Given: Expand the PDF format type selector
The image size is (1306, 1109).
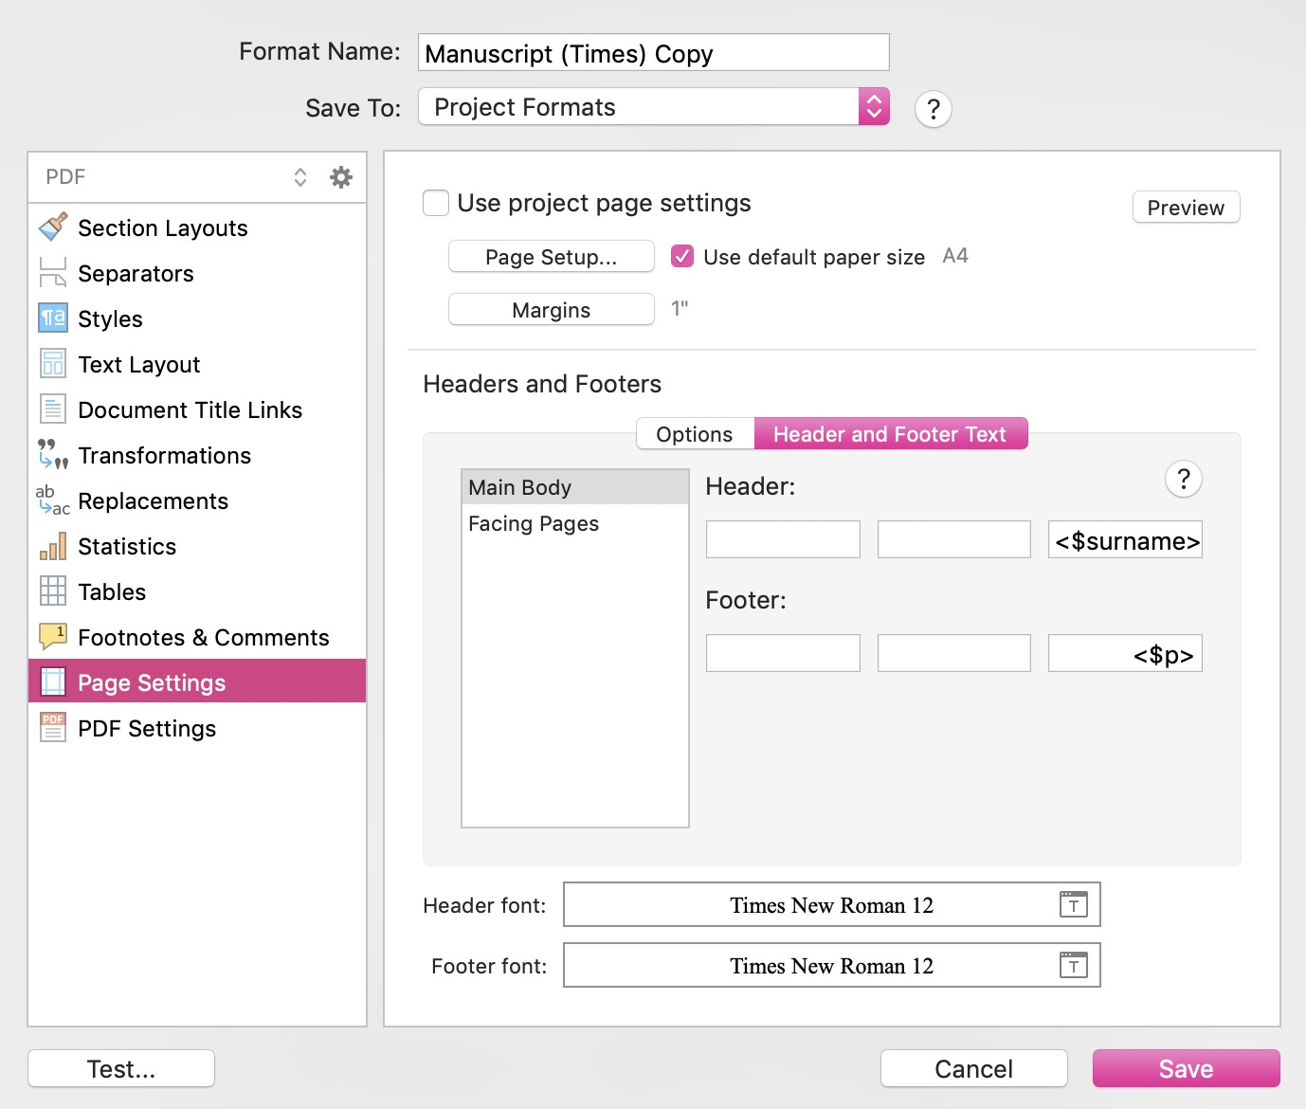Looking at the screenshot, I should [x=299, y=177].
